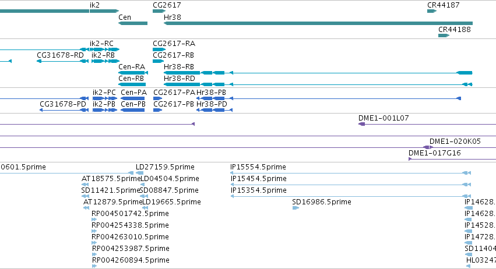Select RP004253987.5prime EST

pyautogui.click(x=94, y=254)
